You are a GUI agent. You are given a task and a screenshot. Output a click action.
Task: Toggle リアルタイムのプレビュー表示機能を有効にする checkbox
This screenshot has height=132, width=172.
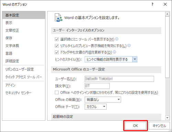(57, 46)
